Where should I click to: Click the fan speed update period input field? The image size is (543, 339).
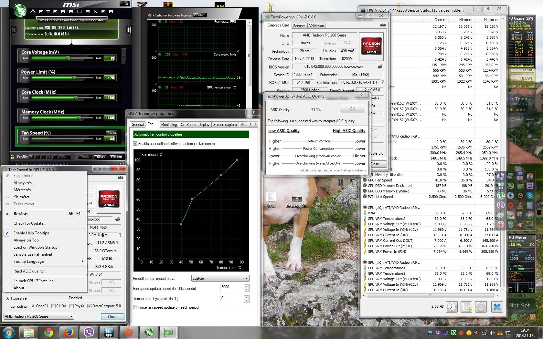pos(232,288)
